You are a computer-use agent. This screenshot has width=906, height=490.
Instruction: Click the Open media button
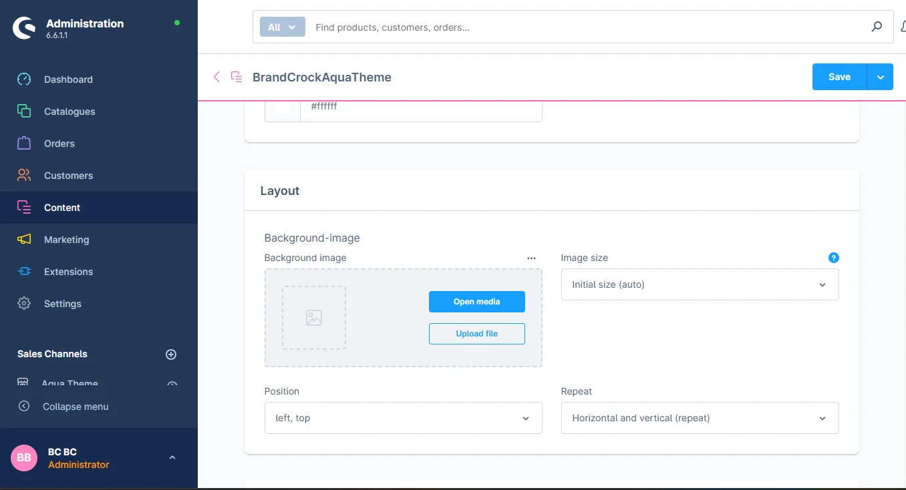tap(476, 302)
